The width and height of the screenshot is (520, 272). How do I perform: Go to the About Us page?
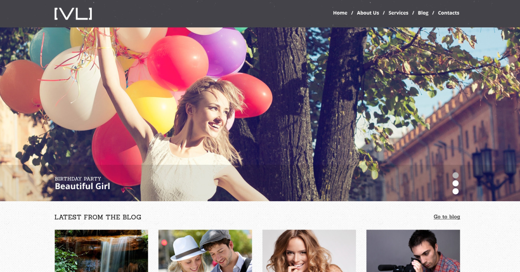(368, 13)
